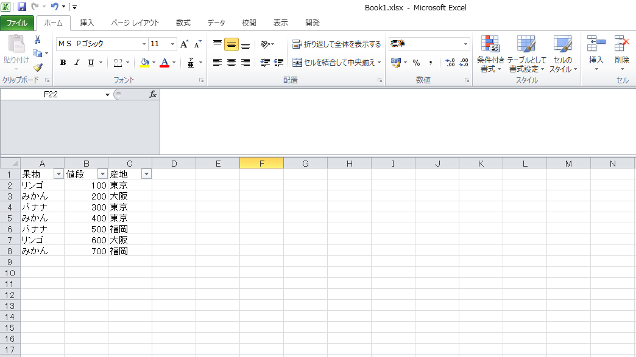Open the font size dropdown
This screenshot has height=357, width=636.
coord(173,44)
